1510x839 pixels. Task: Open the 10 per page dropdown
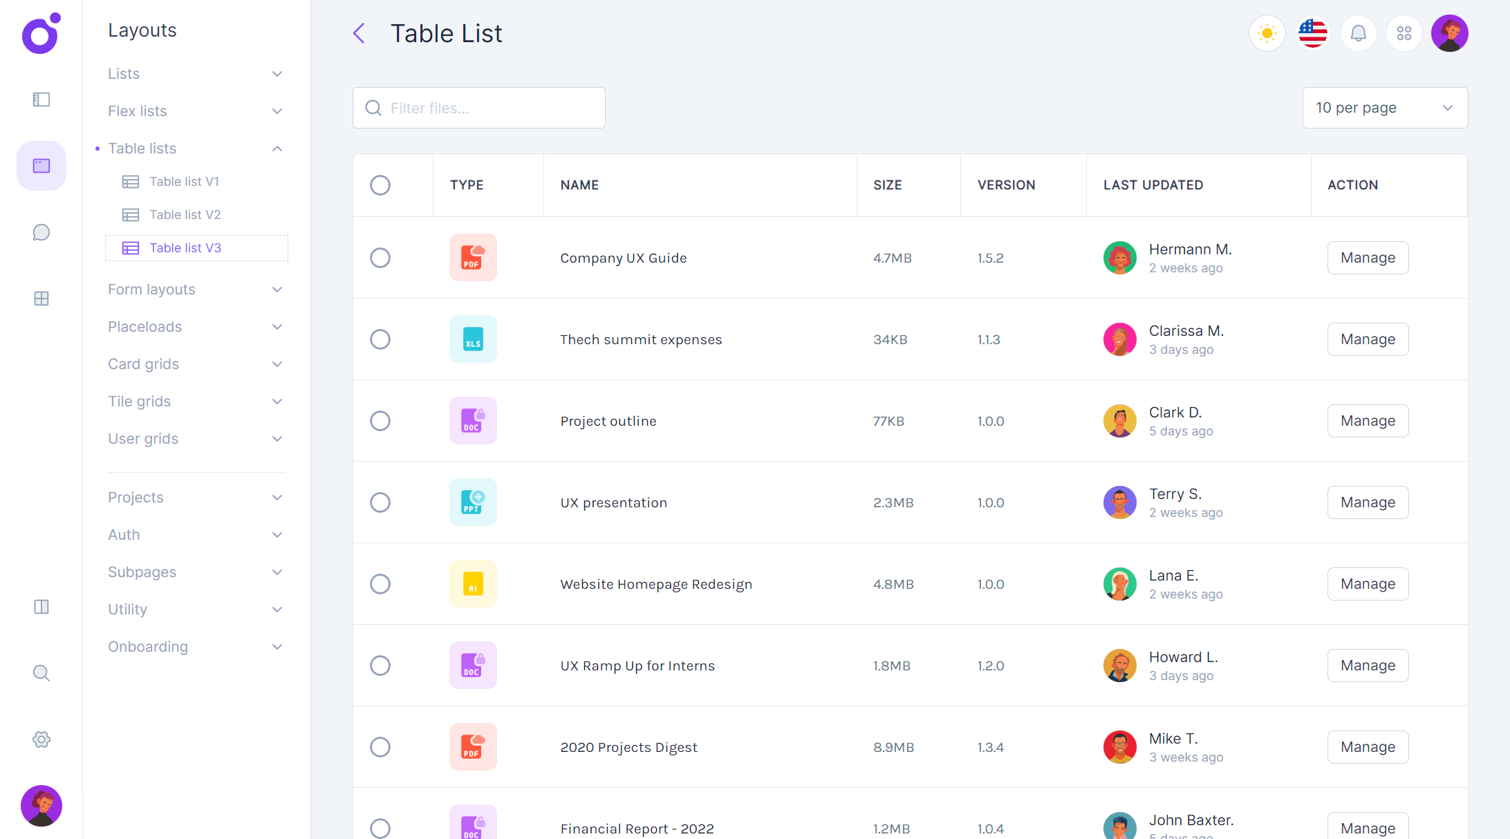(1384, 107)
